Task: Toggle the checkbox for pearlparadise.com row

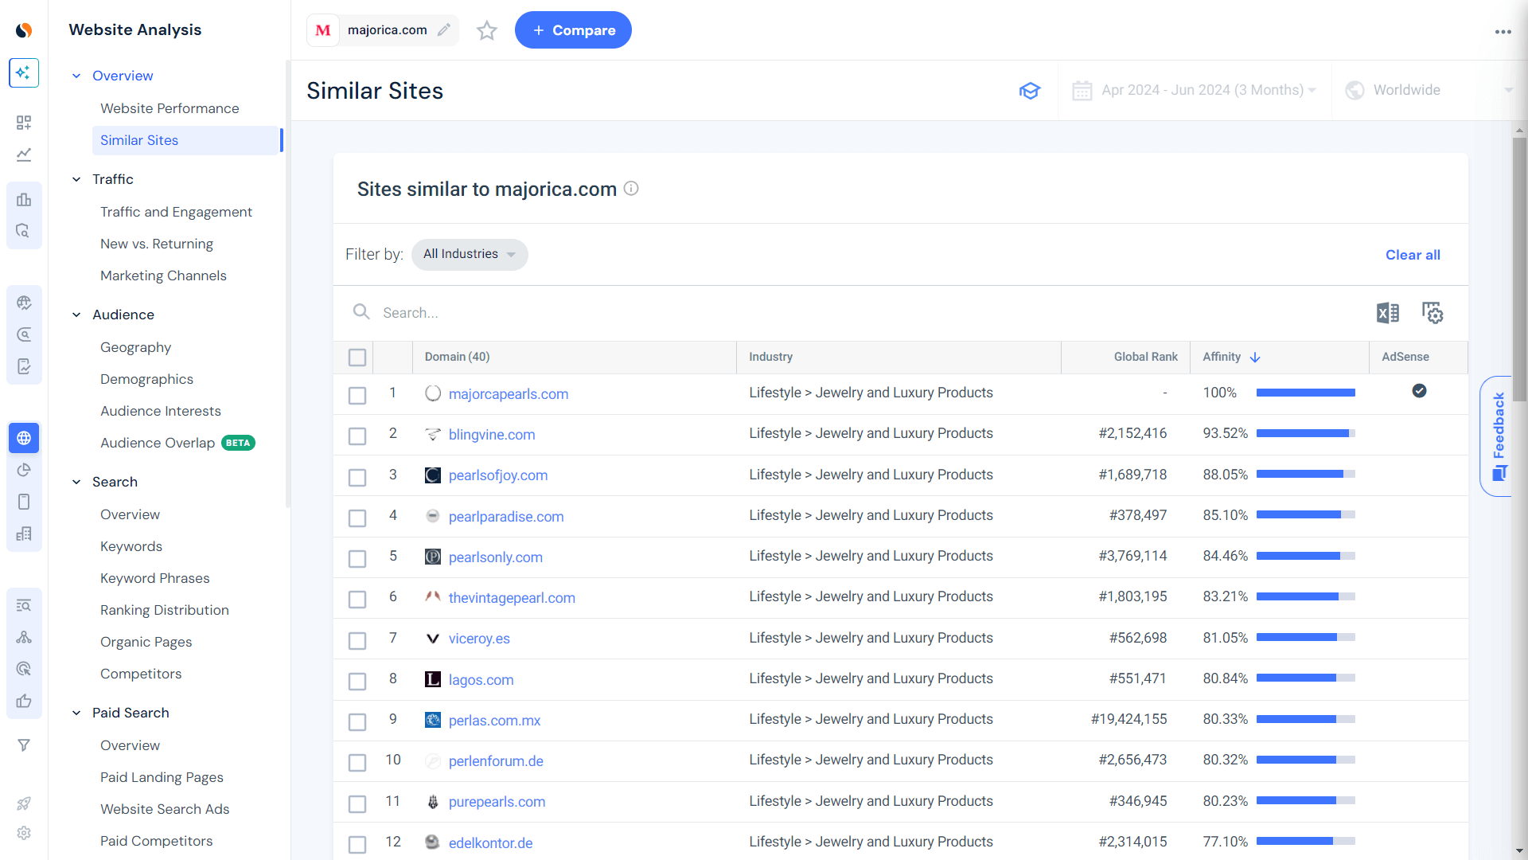Action: (x=356, y=517)
